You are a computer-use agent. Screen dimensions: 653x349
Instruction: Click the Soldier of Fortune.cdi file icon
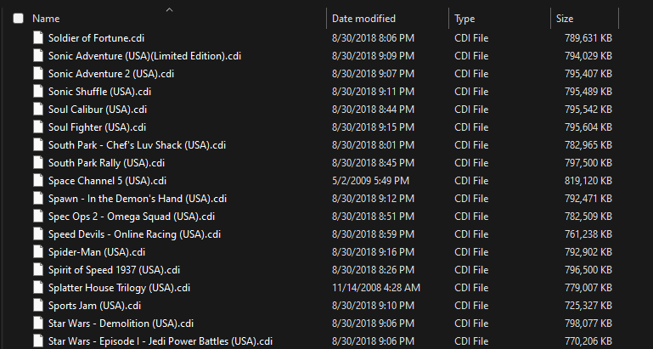coord(38,38)
